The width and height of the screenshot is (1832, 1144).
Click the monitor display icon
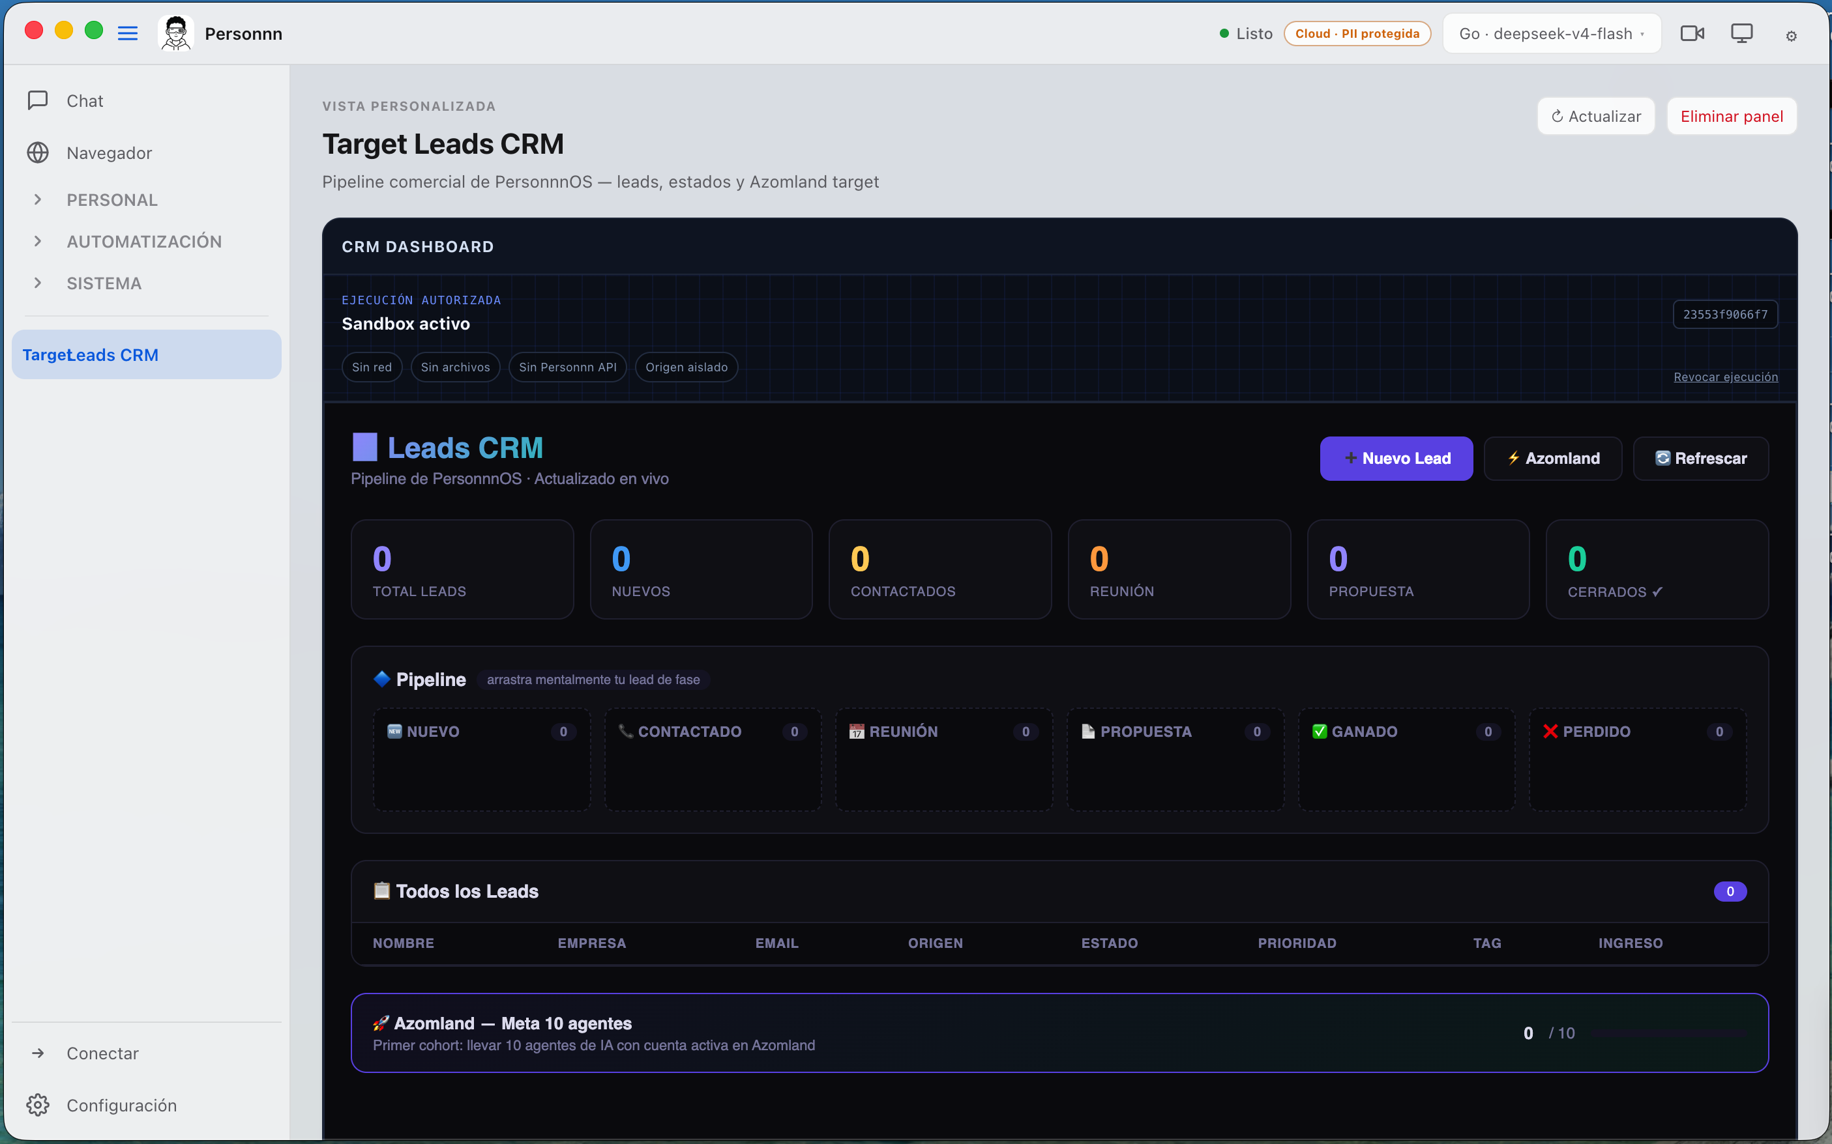[x=1741, y=33]
